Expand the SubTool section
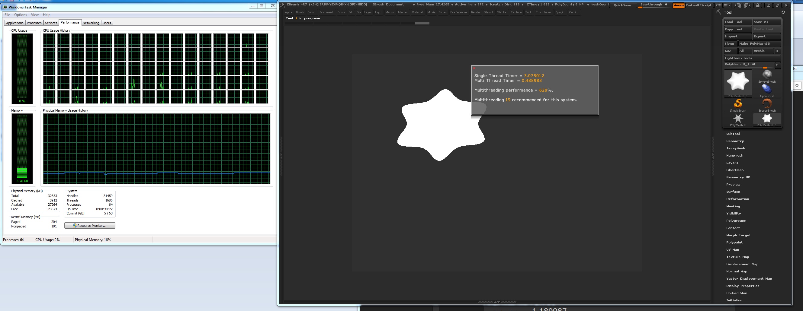The image size is (803, 311). click(x=733, y=134)
